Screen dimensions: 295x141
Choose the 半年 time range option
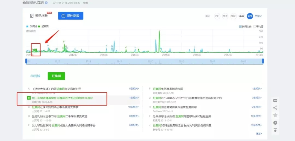click(241, 16)
